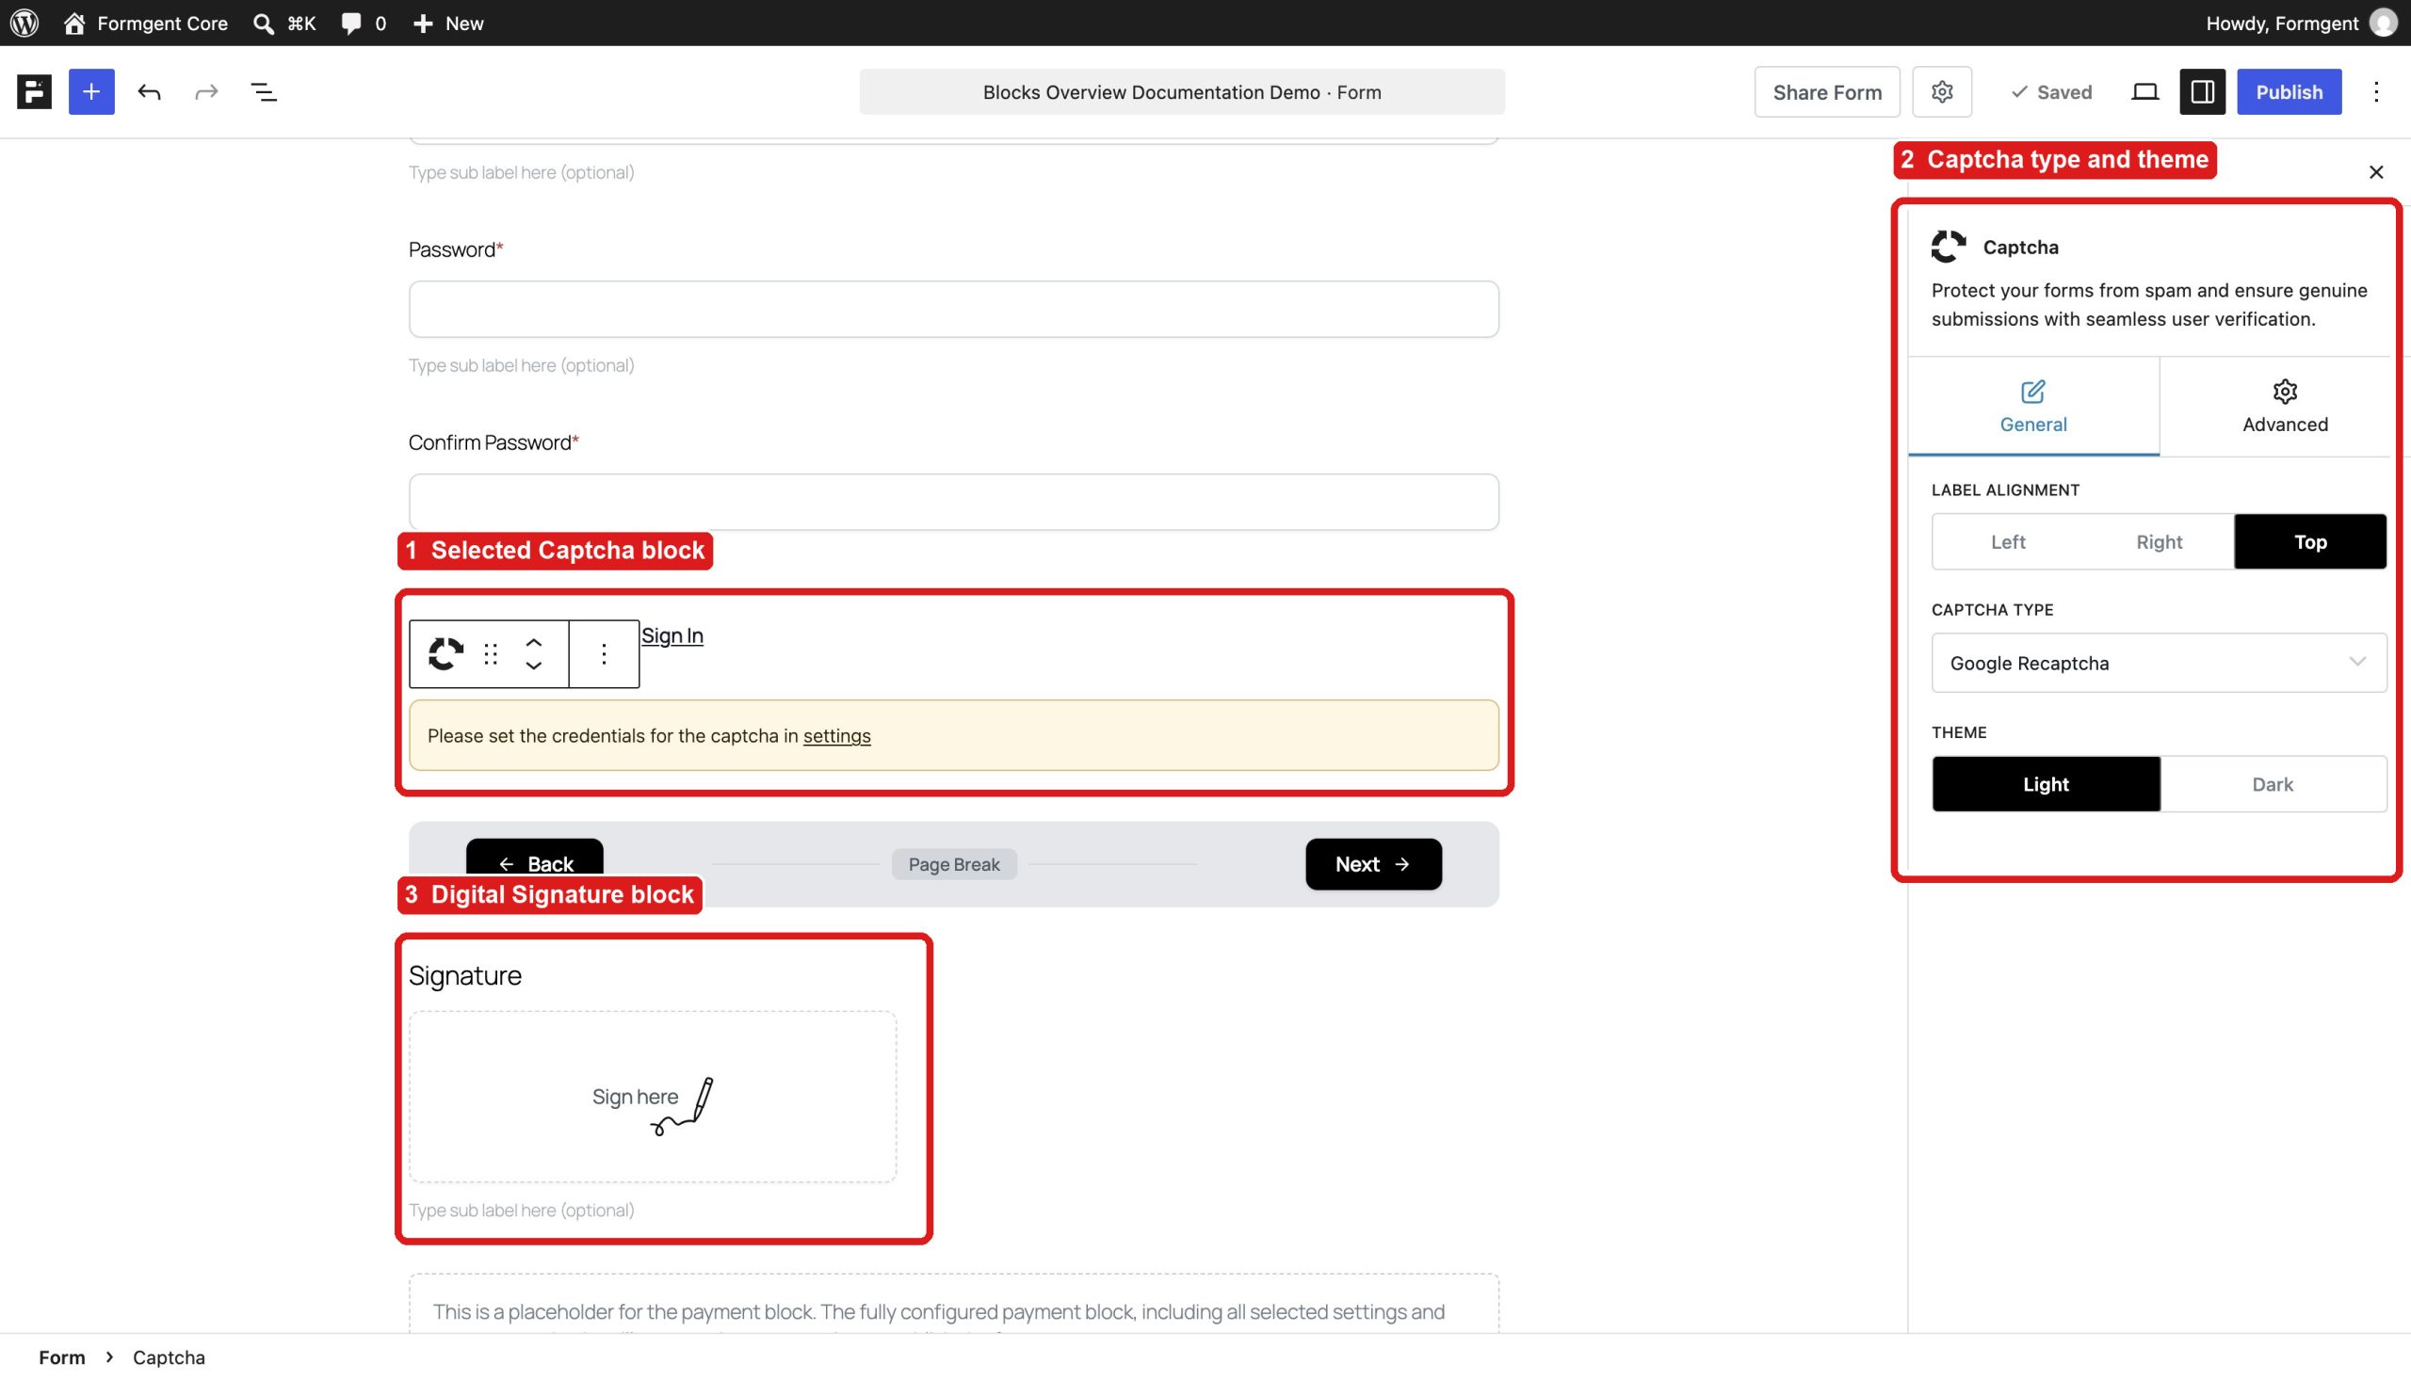Undo the last change
Screen dimensions: 2411x1380
point(149,92)
